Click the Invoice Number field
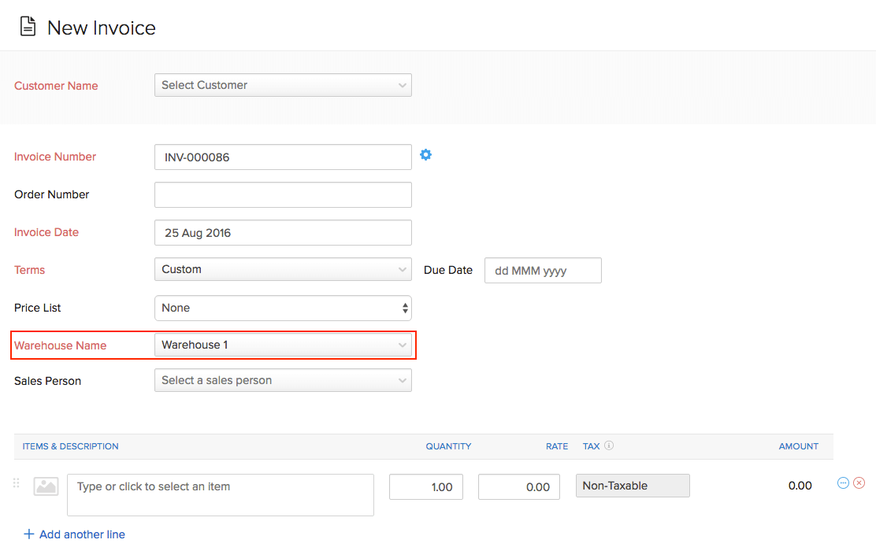876x547 pixels. point(284,157)
